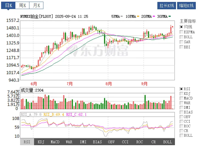
Task: Open the CCI tab in bottom bar
Action: (125, 142)
